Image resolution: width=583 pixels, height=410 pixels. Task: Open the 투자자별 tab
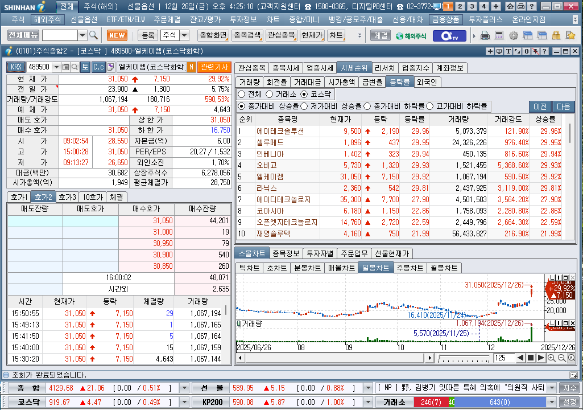[320, 253]
